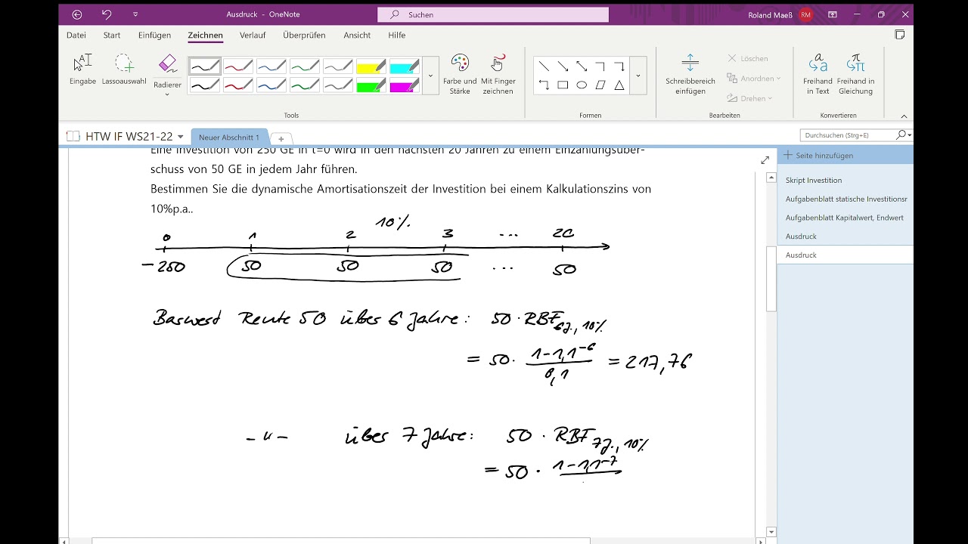
Task: Insert a parallelogram shape
Action: (600, 85)
